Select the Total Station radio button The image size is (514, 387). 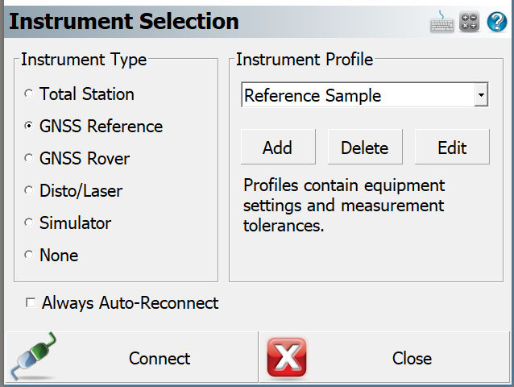29,94
